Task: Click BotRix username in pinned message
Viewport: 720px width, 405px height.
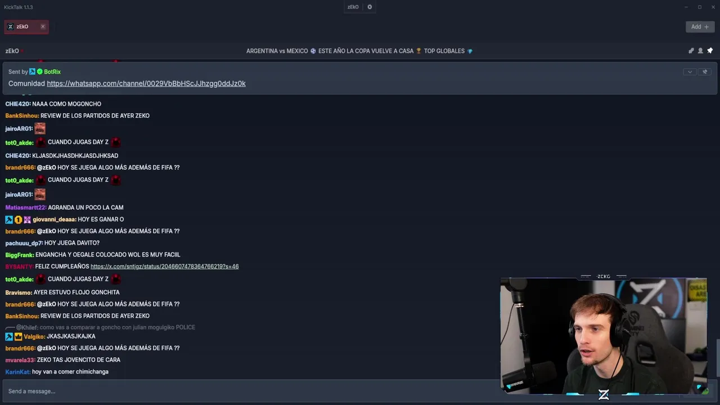Action: (52, 71)
